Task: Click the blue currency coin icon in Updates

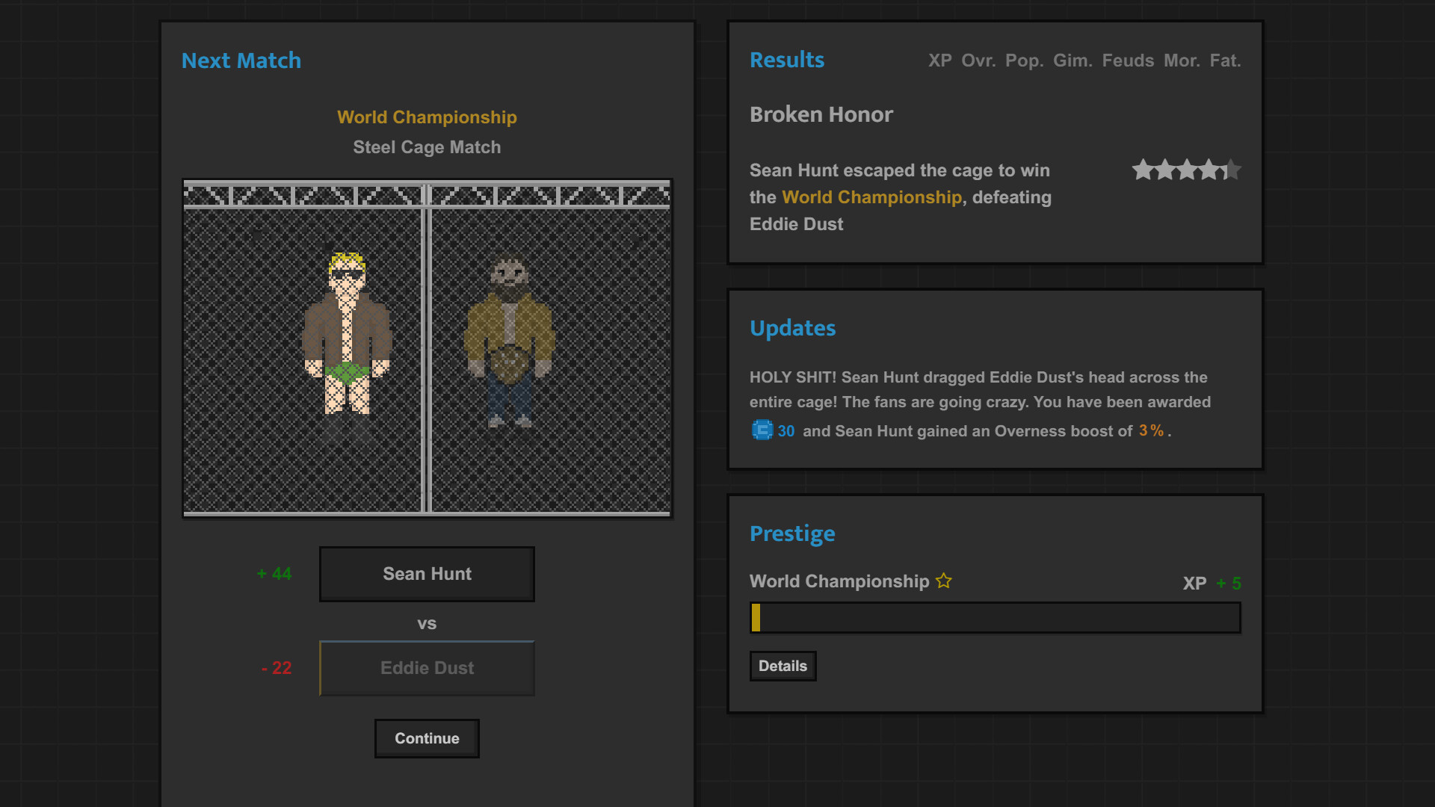Action: (762, 431)
